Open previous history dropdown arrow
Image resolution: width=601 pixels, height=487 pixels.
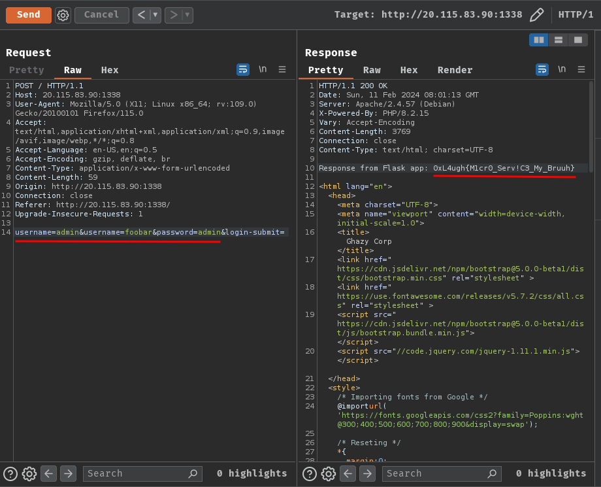click(x=155, y=15)
